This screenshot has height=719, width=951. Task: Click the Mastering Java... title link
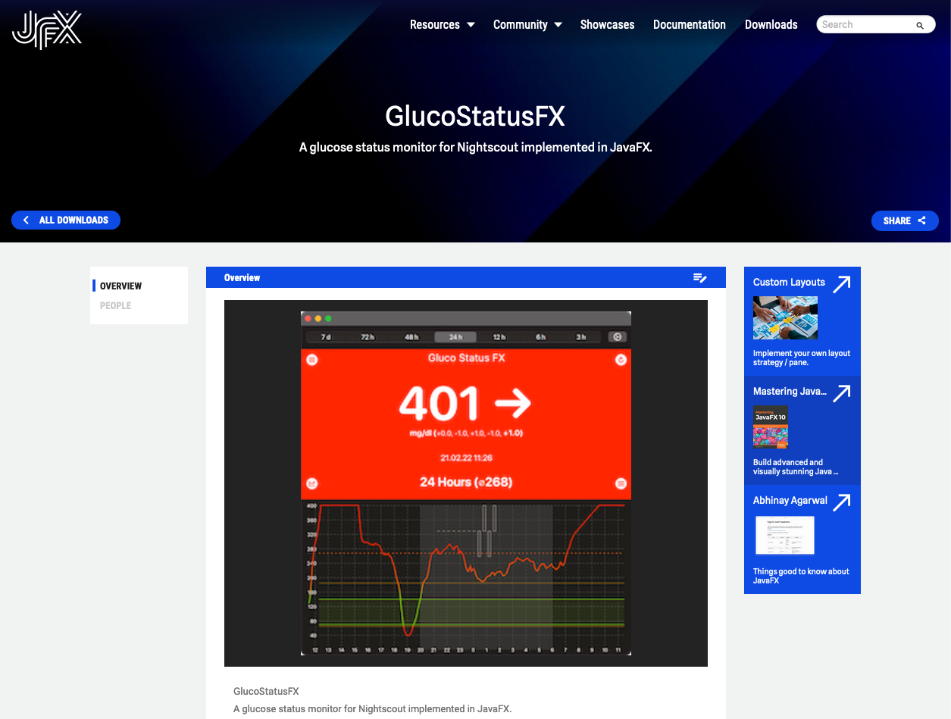point(790,391)
